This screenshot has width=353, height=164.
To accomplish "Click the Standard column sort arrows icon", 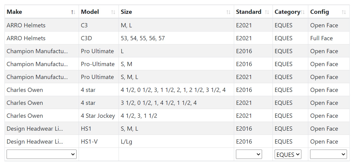I will point(267,12).
